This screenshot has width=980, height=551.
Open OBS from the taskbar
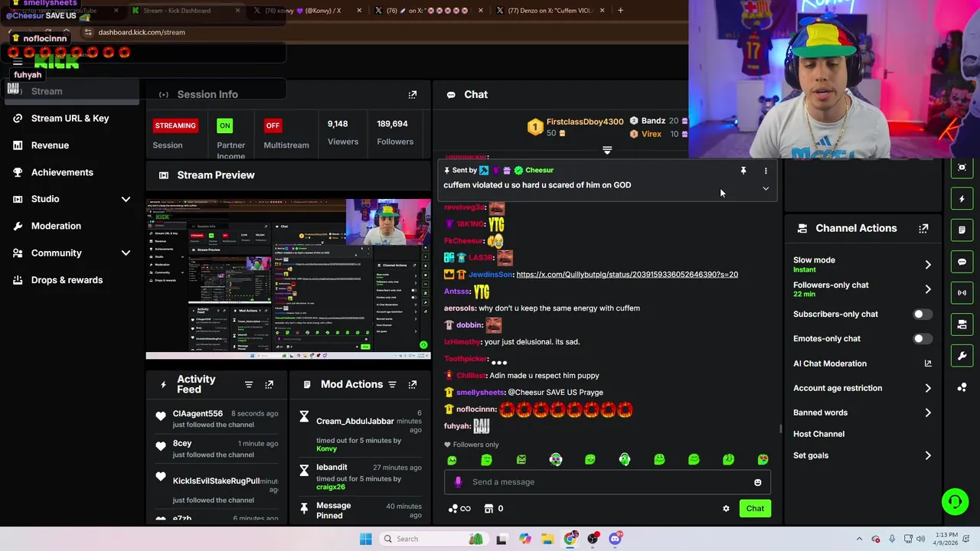tap(593, 539)
